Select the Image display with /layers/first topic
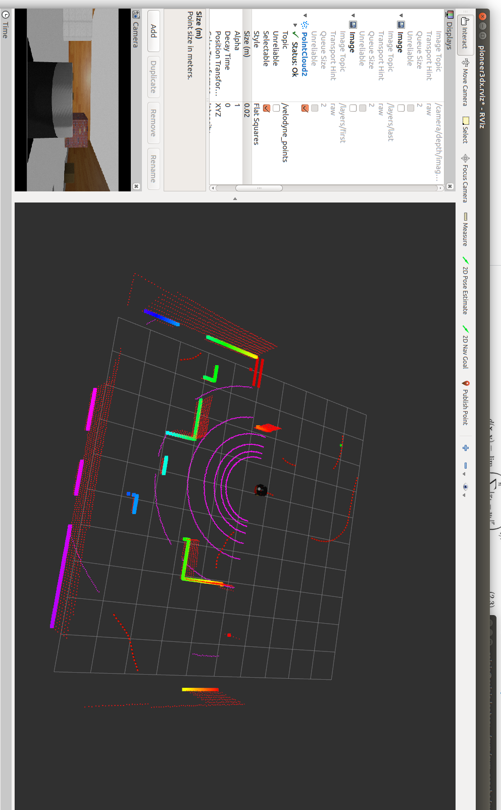Screen dimensions: 501x810 (352, 42)
